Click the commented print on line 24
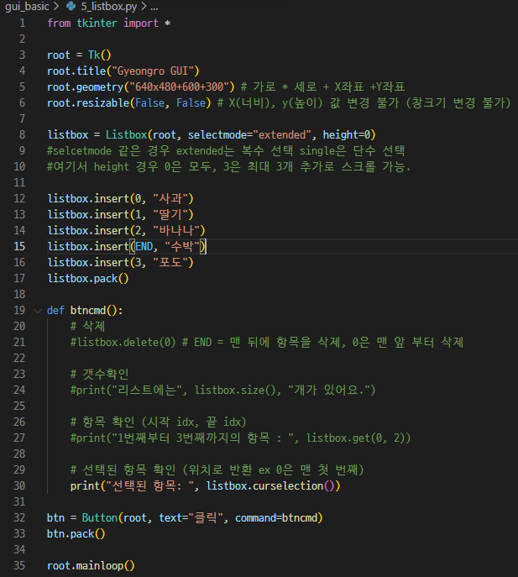The image size is (518, 577). (223, 390)
